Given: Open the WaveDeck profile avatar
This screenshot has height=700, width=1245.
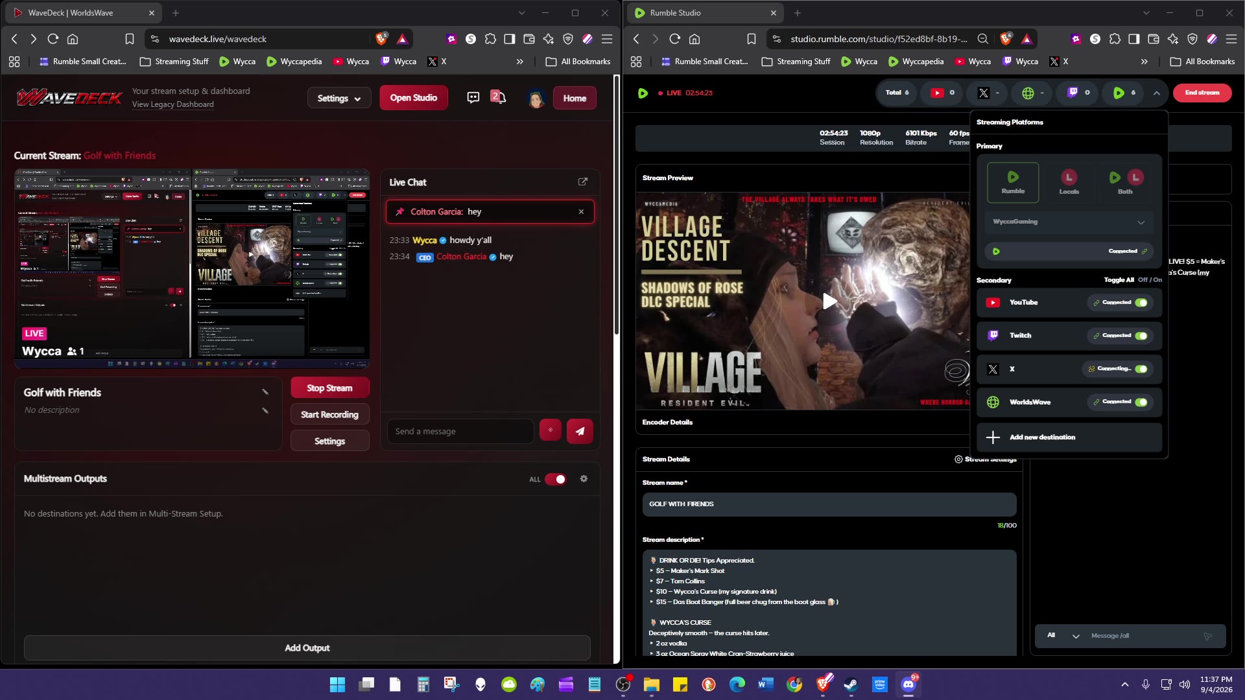Looking at the screenshot, I should pos(536,99).
